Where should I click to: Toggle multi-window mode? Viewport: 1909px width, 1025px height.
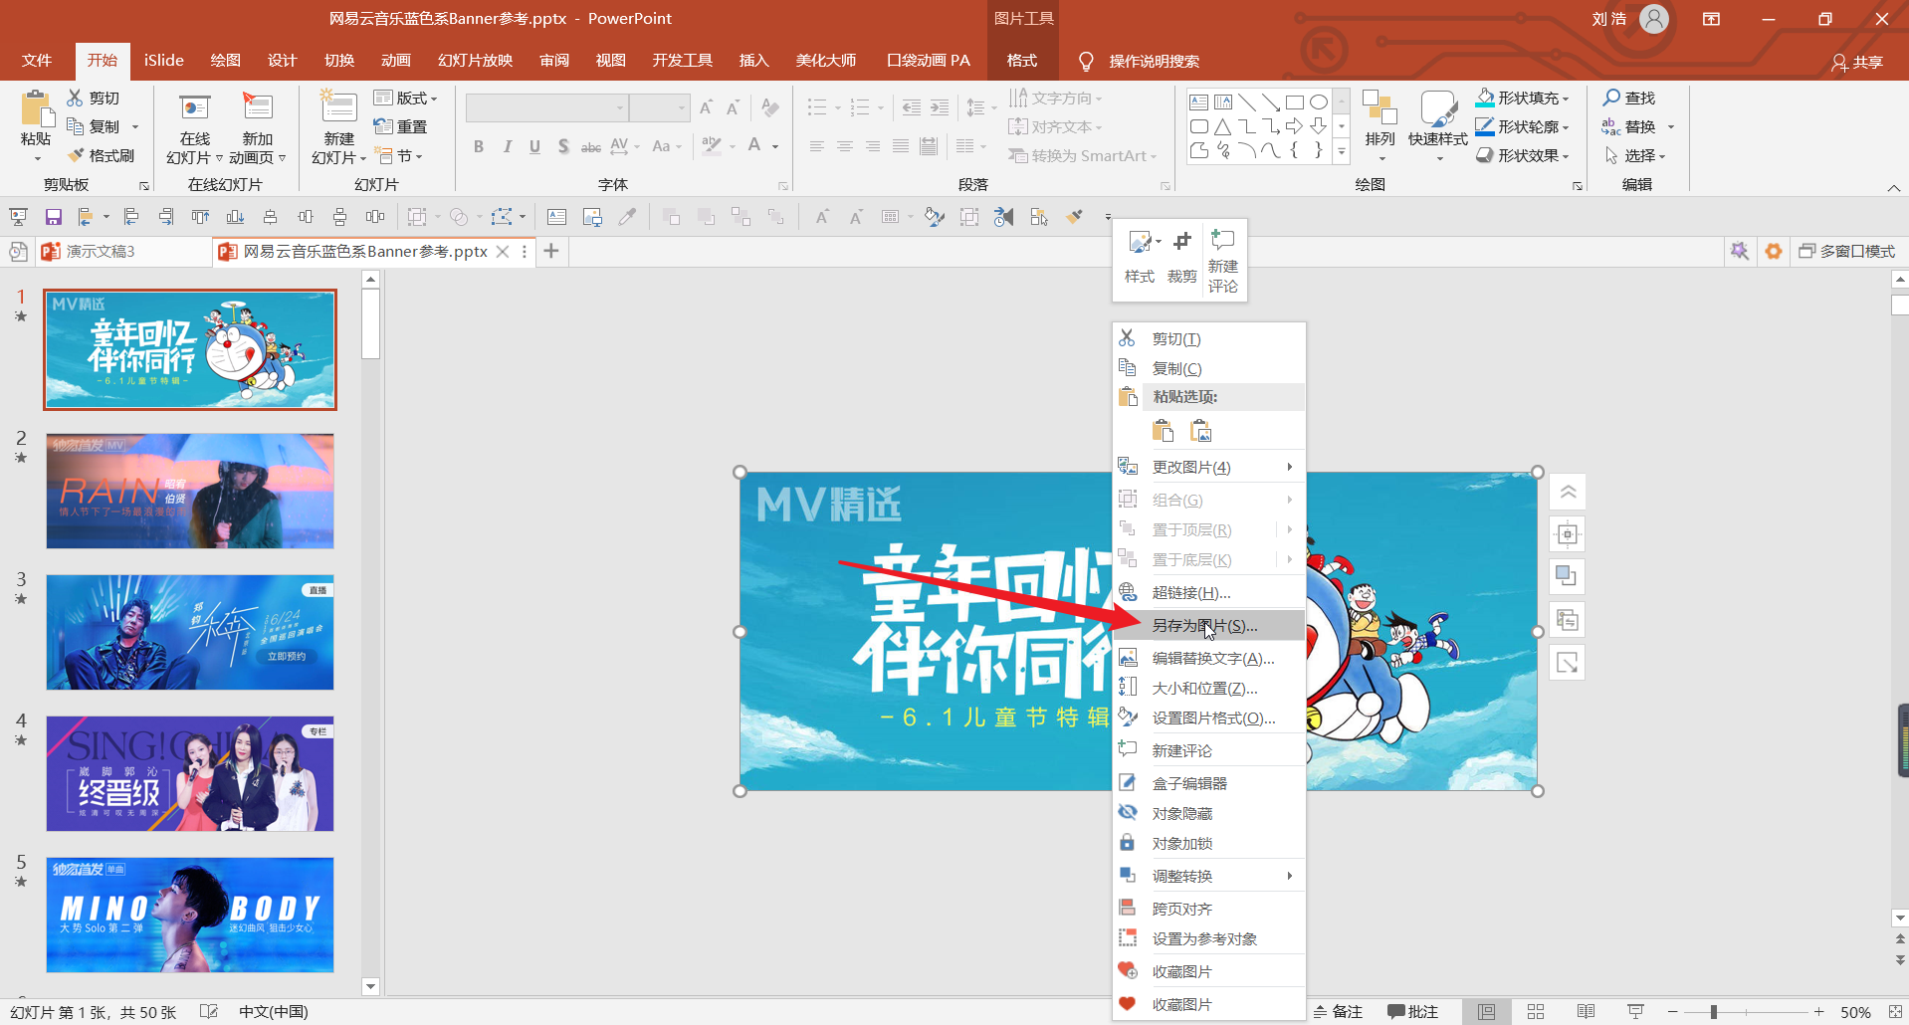(x=1846, y=252)
